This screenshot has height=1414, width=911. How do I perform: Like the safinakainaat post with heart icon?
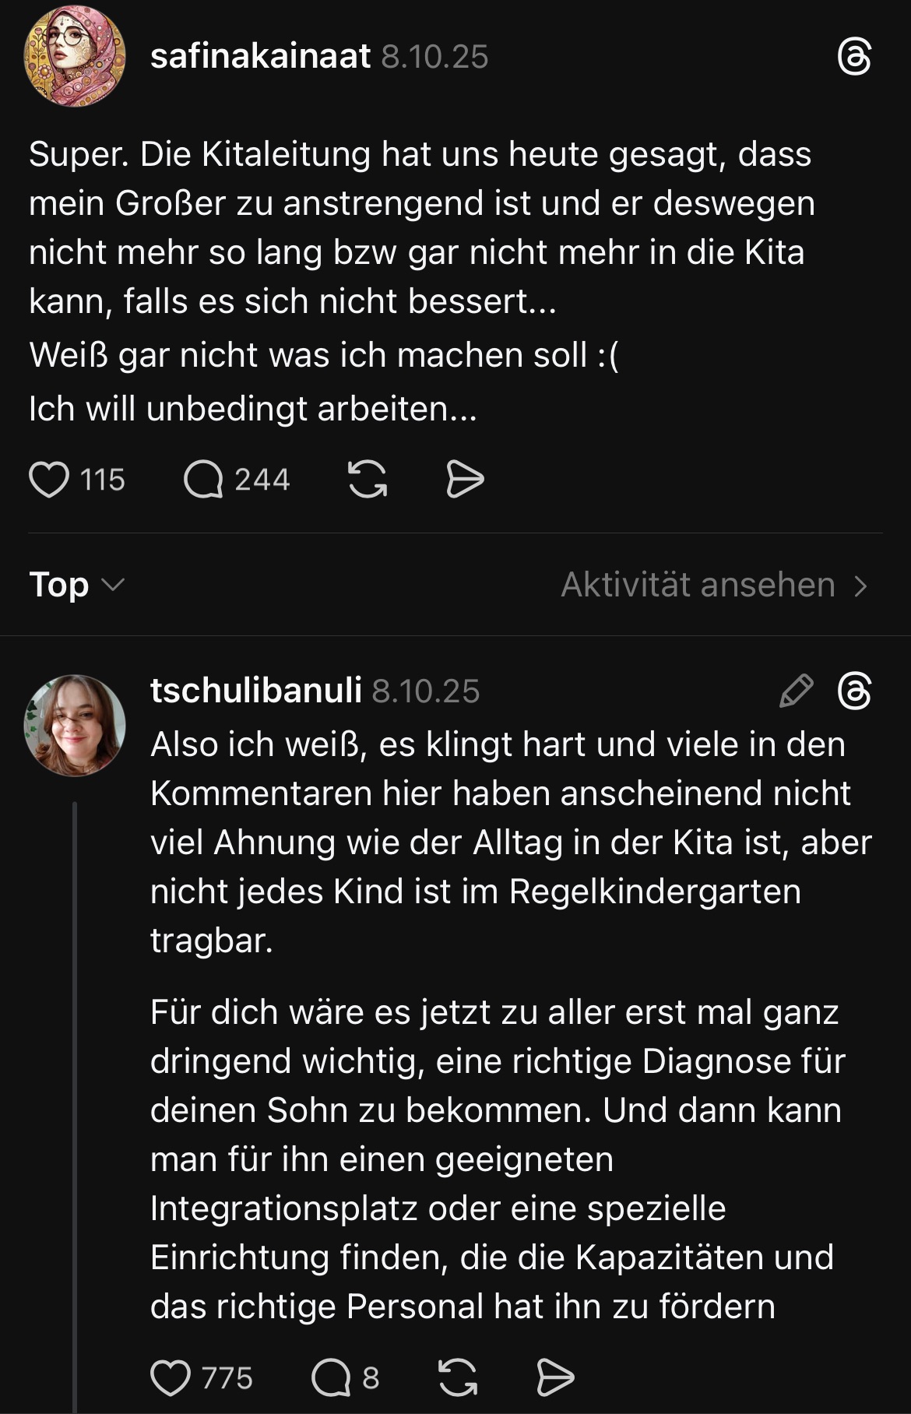[49, 479]
